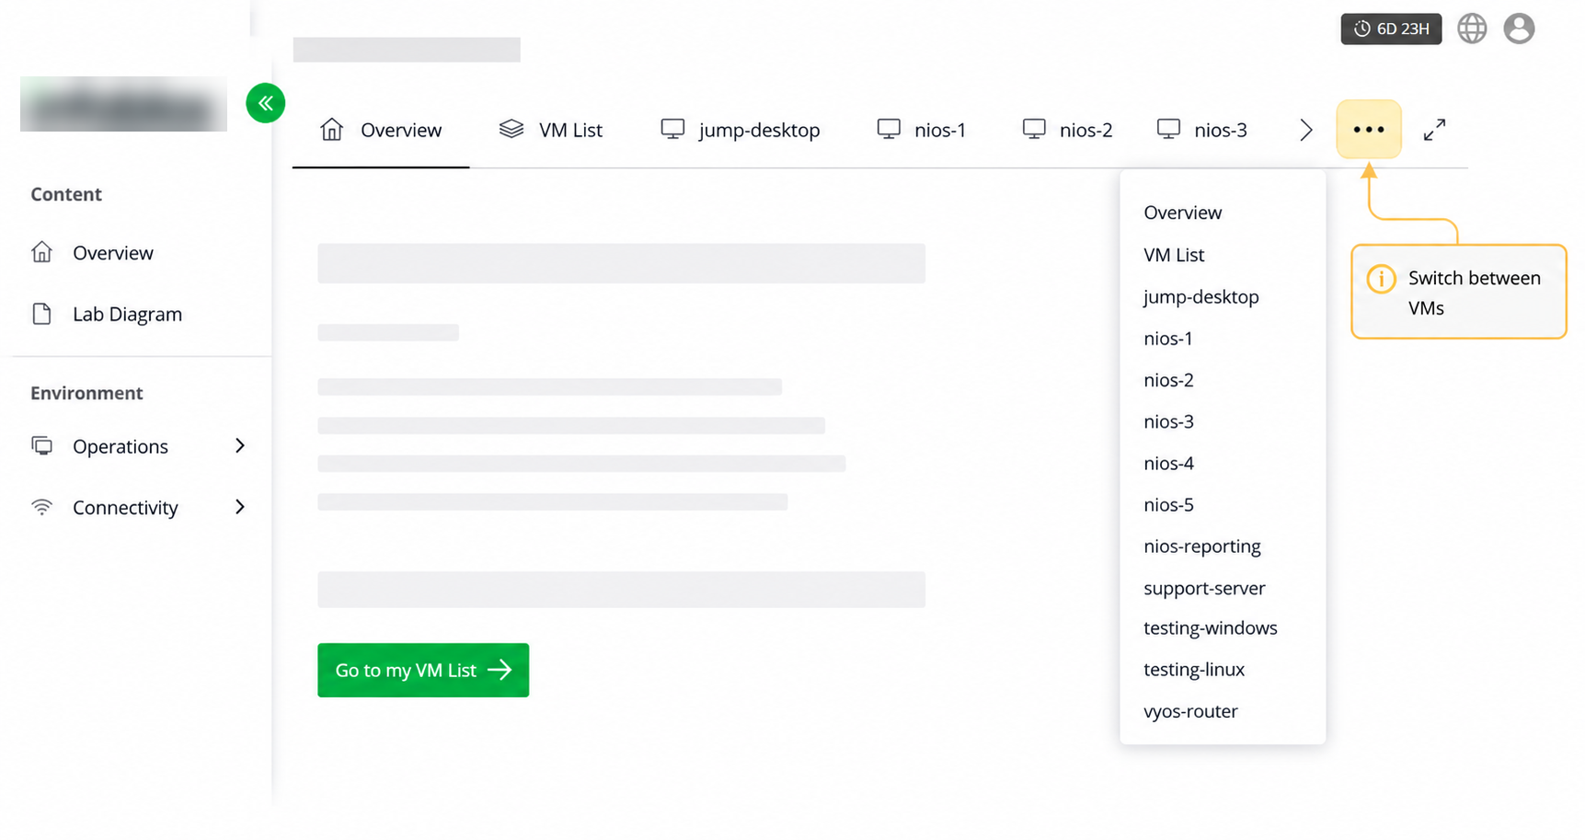Open the language globe icon
Image resolution: width=1585 pixels, height=840 pixels.
(1472, 29)
